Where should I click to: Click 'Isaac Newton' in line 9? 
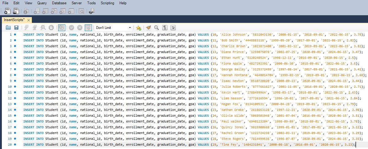click(232, 81)
